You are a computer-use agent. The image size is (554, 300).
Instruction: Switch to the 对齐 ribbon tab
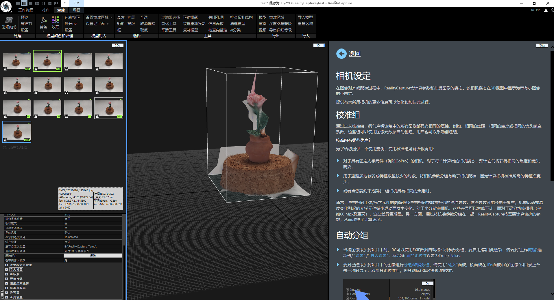[45, 10]
